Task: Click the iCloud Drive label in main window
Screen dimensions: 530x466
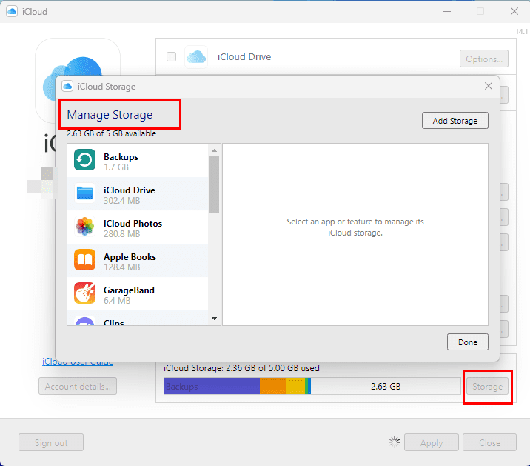Action: [x=244, y=56]
